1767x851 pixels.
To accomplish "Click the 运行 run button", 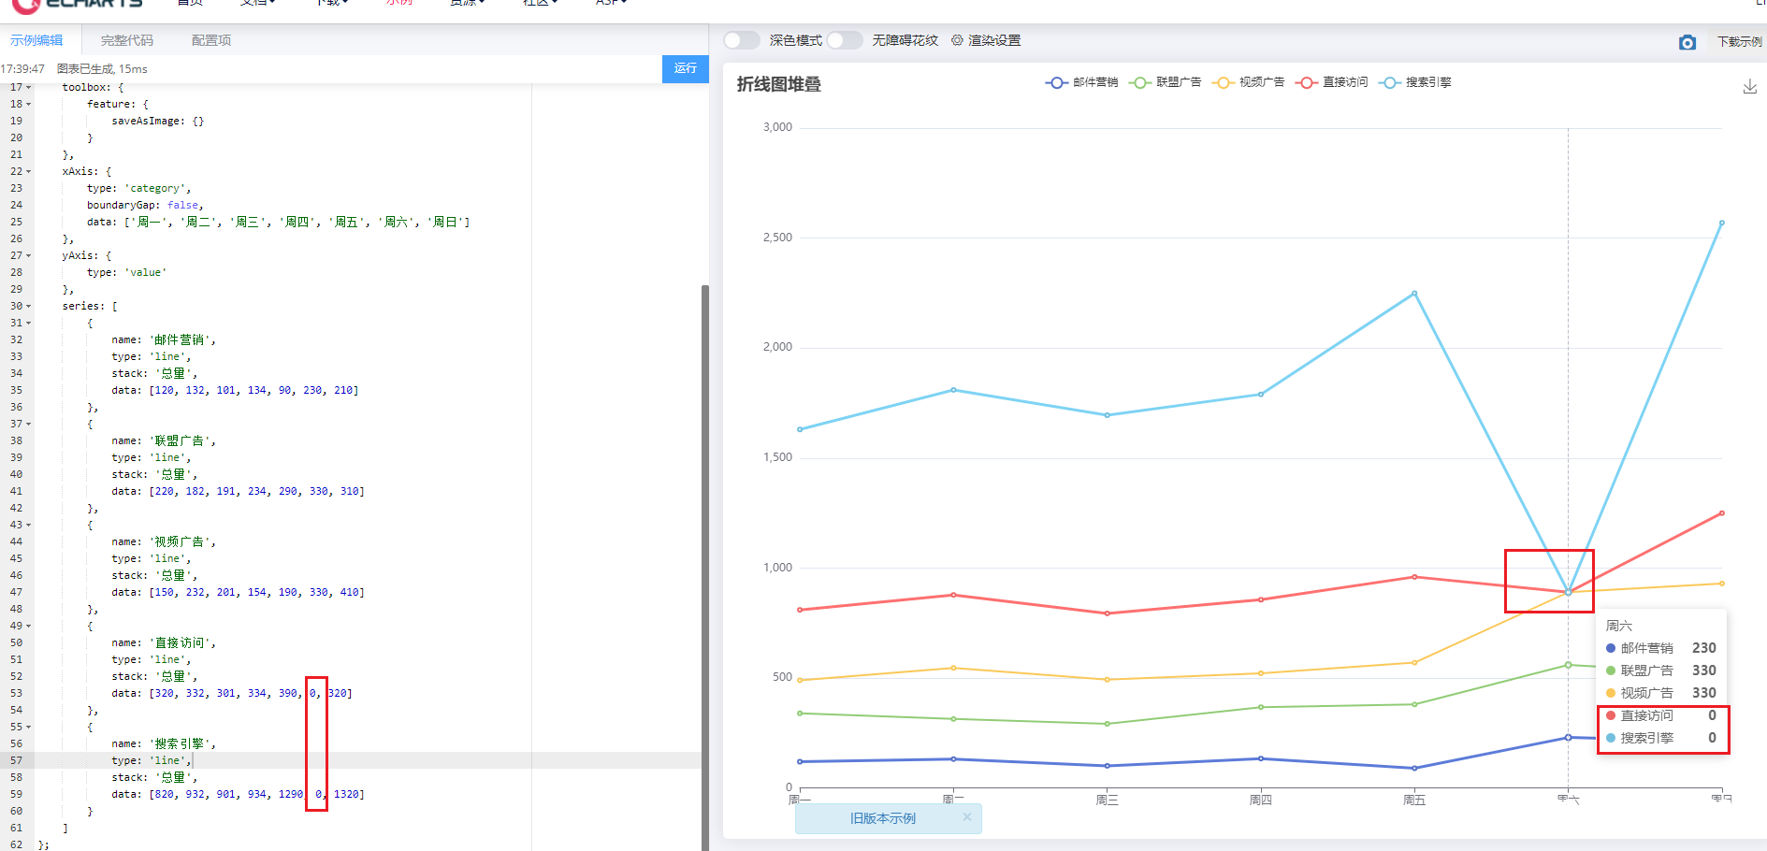I will point(686,68).
